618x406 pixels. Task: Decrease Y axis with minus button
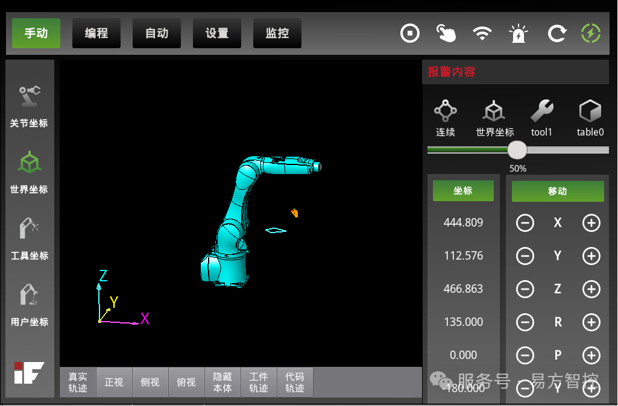pyautogui.click(x=525, y=256)
